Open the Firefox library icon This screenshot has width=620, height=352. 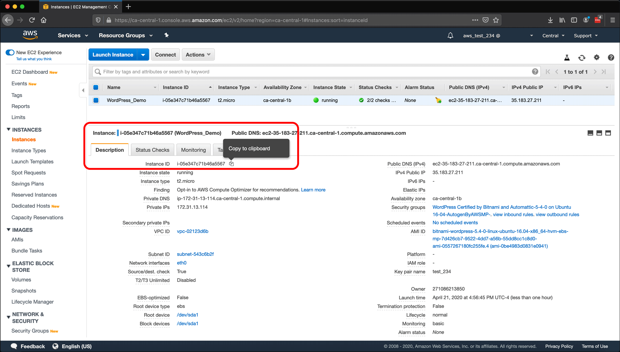[562, 20]
